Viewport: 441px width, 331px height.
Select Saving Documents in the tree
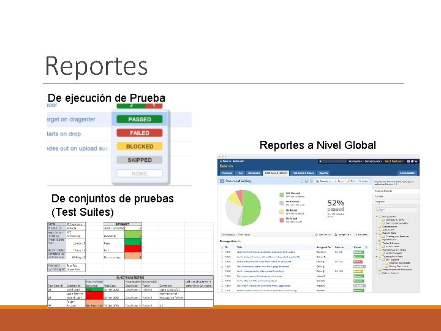click(398, 267)
